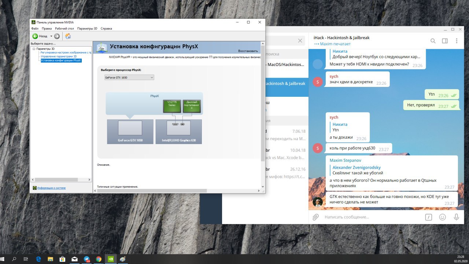Click the iHack chat title header
The image size is (469, 264).
point(341,38)
